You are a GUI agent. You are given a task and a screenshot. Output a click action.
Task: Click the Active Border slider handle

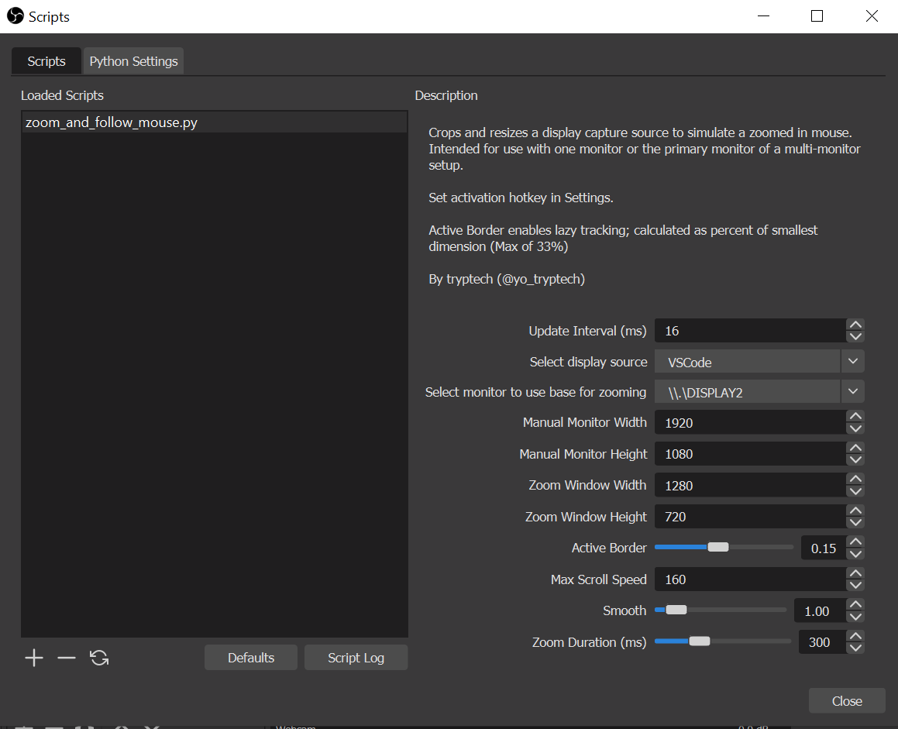pyautogui.click(x=718, y=547)
